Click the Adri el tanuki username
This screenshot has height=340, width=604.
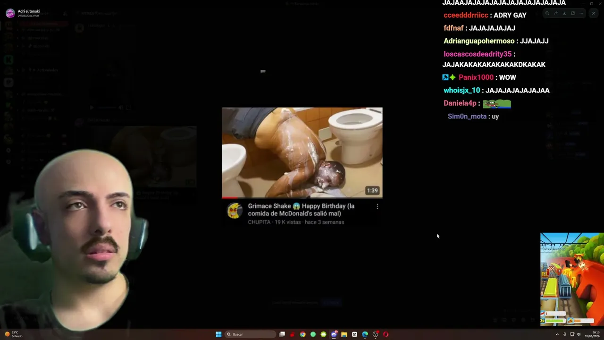(29, 11)
